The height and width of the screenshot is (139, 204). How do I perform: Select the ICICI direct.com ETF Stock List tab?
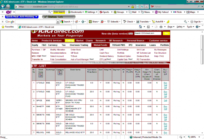click(44, 27)
